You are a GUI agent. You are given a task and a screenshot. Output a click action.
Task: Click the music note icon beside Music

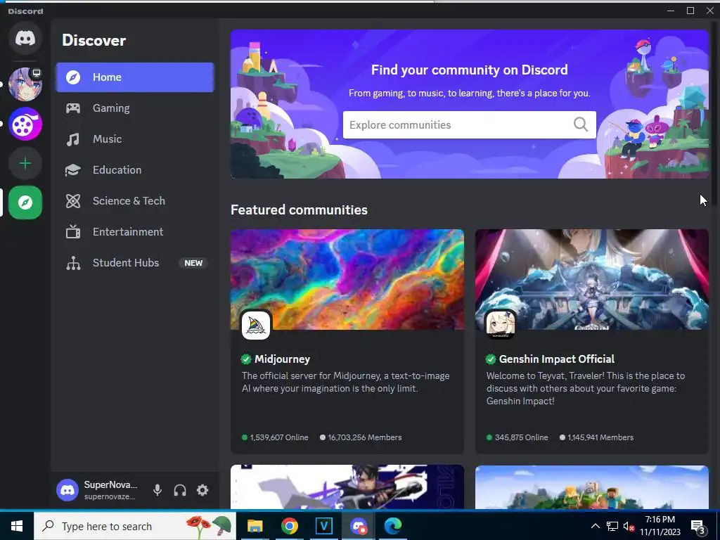click(x=73, y=139)
